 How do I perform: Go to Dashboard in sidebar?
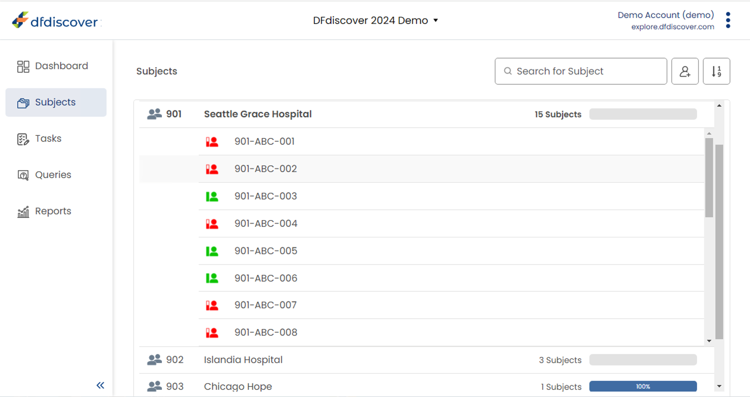pos(56,66)
